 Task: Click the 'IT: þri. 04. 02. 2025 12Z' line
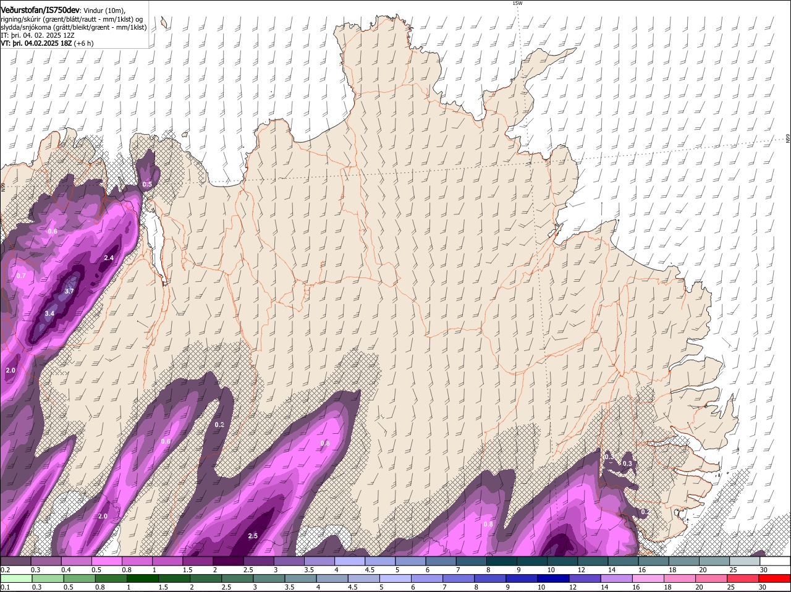point(38,35)
